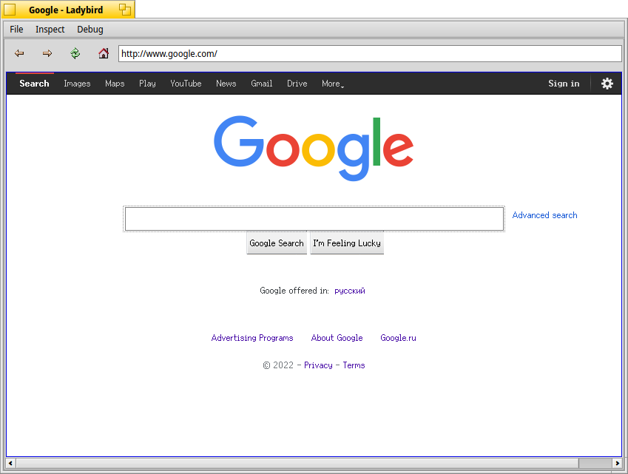This screenshot has height=474, width=628.
Task: Expand the More dropdown in Google bar
Action: click(x=333, y=84)
